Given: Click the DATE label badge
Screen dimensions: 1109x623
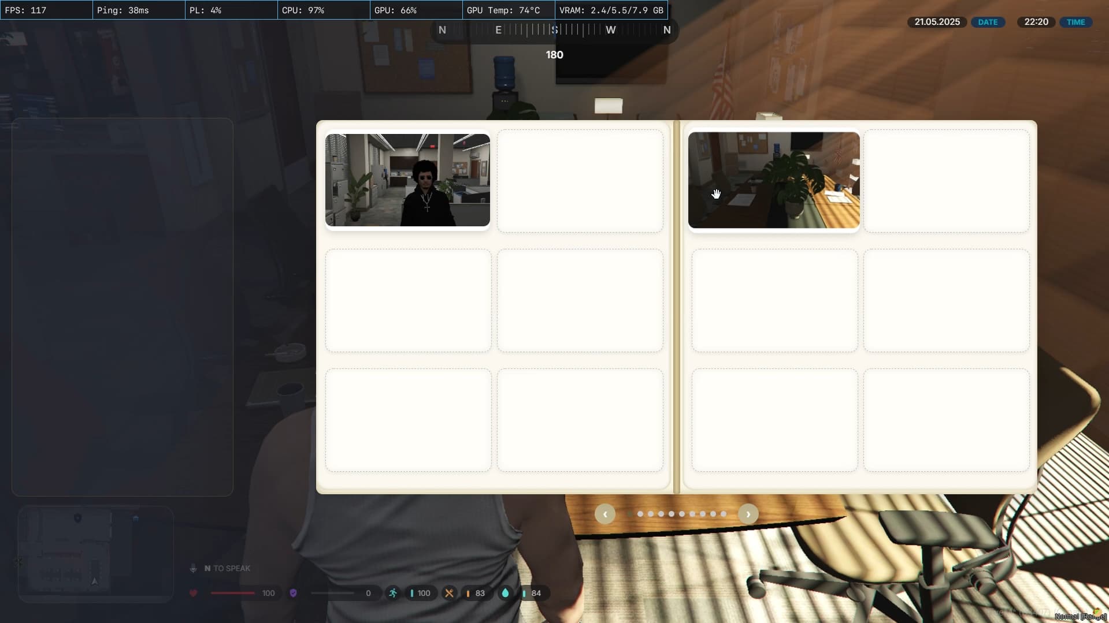Looking at the screenshot, I should click(988, 22).
